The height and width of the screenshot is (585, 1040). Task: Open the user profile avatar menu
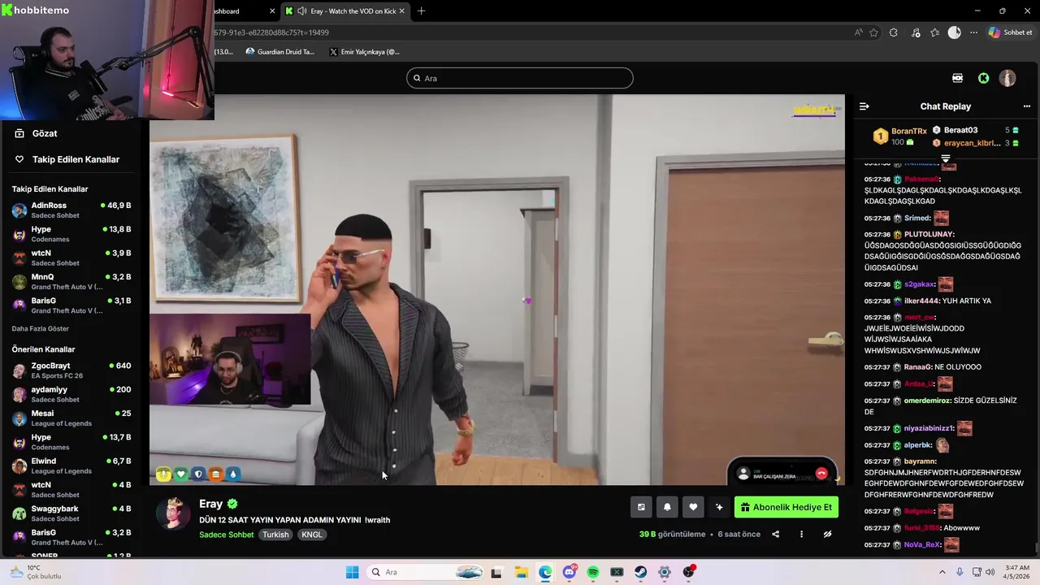point(1007,78)
